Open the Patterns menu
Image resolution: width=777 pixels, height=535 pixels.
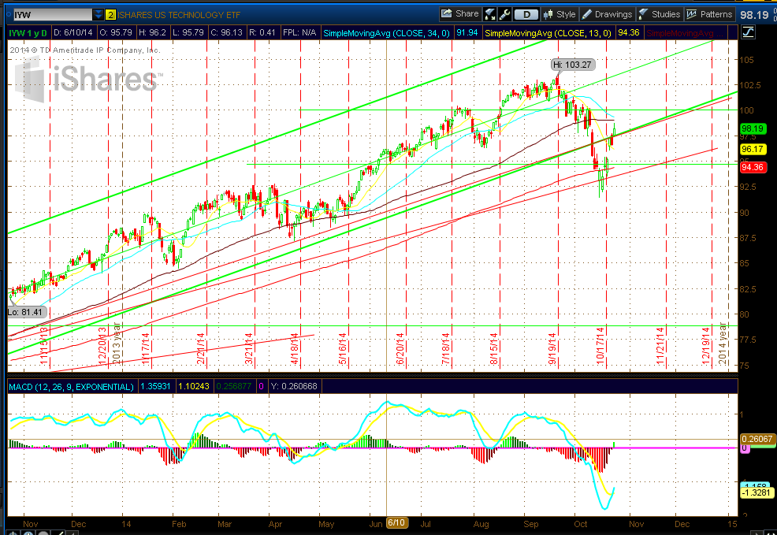pos(709,14)
